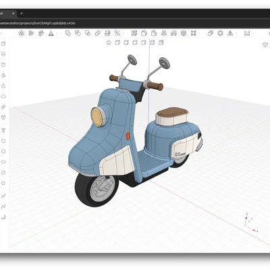The width and height of the screenshot is (270, 270).
Task: Select the box primitive tool in sidebar
Action: tap(3, 44)
